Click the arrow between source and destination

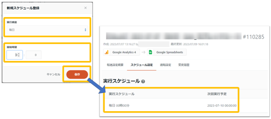[143, 52]
